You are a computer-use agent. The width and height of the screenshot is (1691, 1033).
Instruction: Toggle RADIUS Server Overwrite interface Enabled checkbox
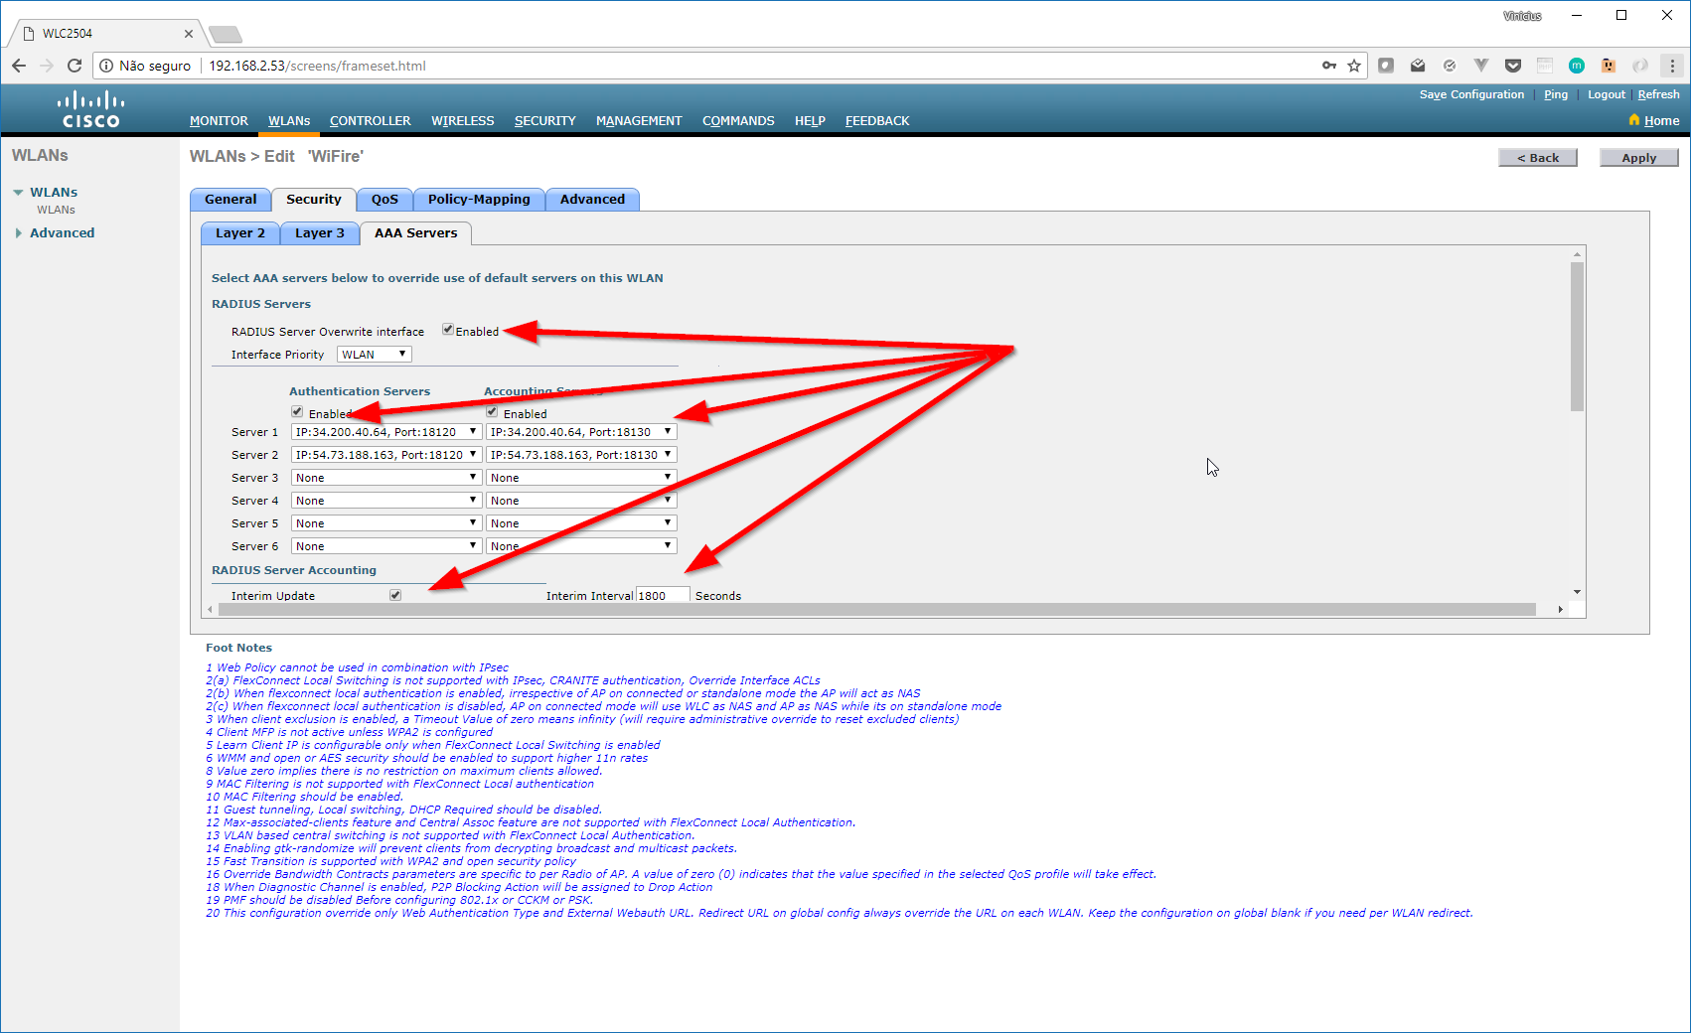[x=448, y=330]
